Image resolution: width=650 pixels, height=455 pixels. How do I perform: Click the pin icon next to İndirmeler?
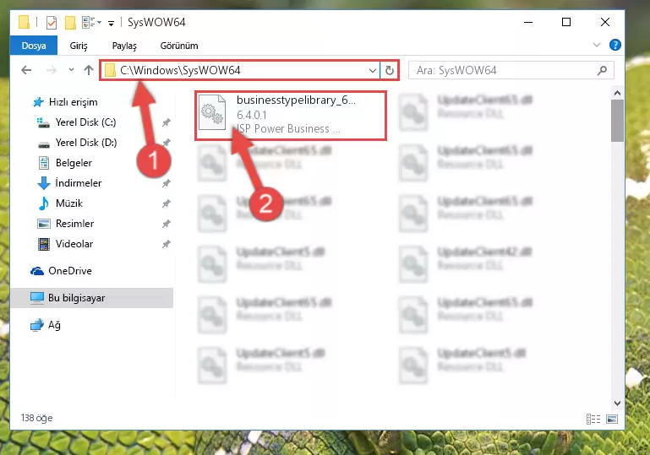pyautogui.click(x=167, y=183)
